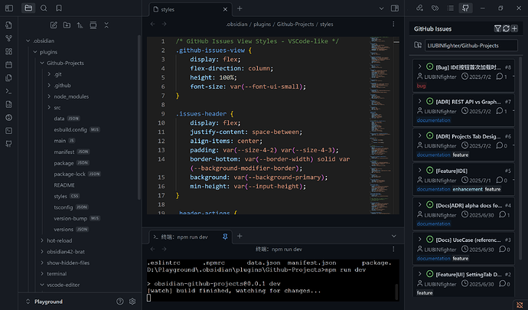Open more options for styles editor
This screenshot has width=528, height=310.
(x=393, y=24)
